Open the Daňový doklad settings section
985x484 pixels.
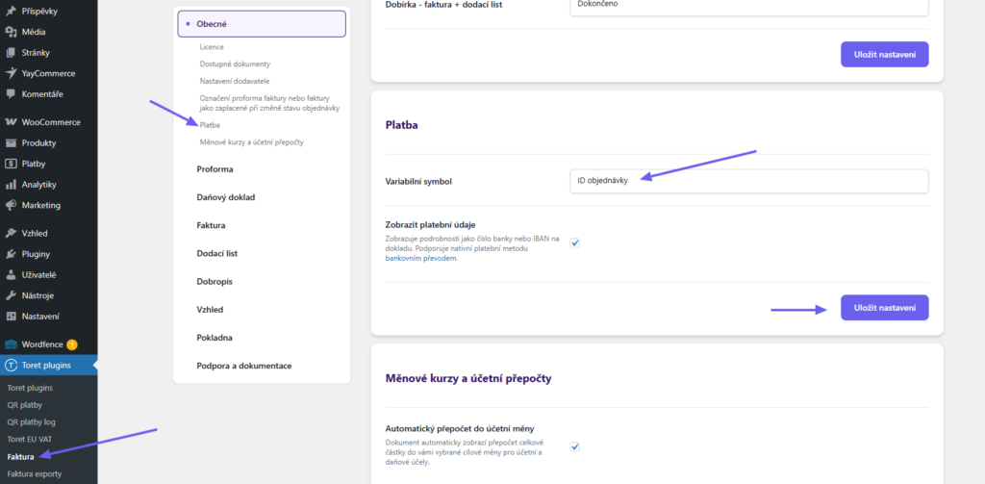click(x=225, y=196)
